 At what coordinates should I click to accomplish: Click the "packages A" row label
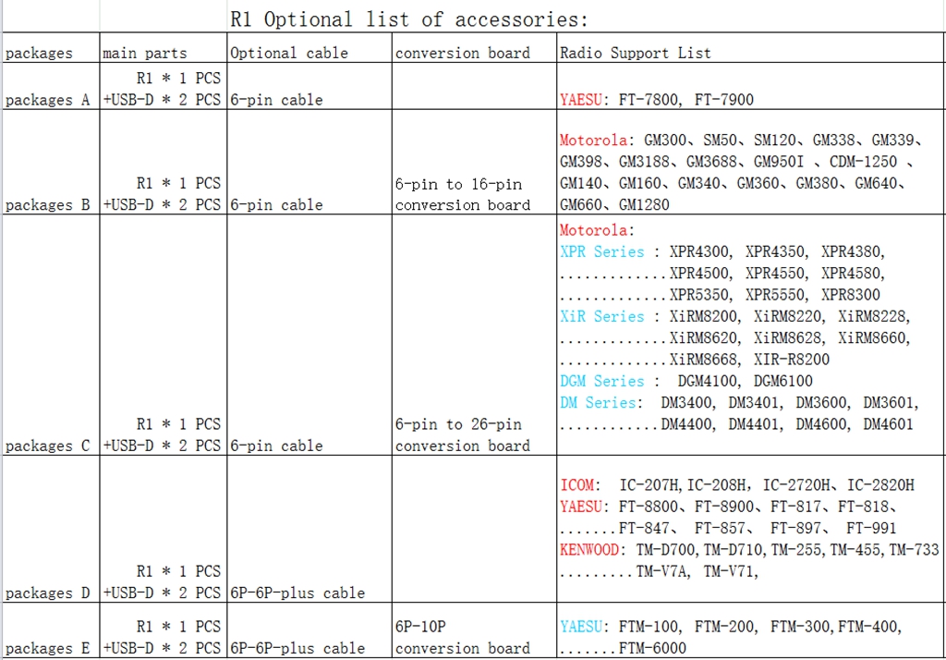(x=48, y=100)
